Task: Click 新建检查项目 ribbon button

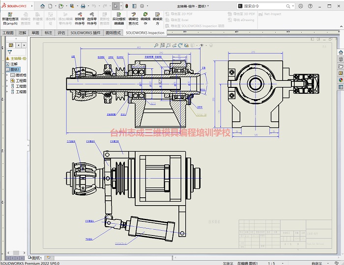Action: coord(10,19)
